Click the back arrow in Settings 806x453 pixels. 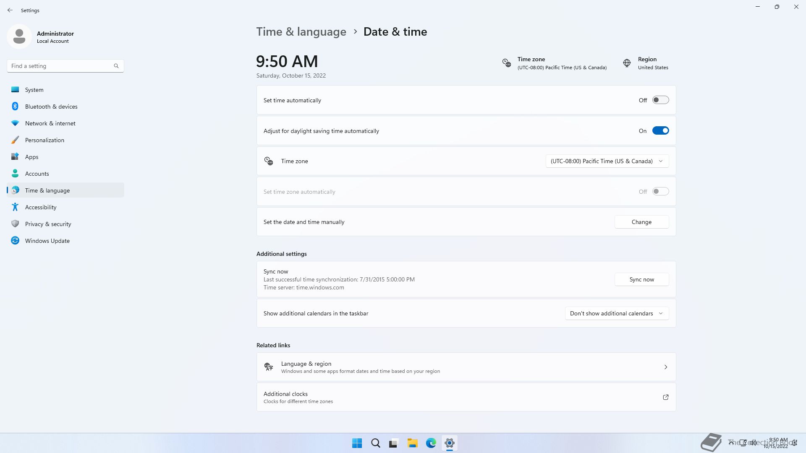click(x=10, y=10)
